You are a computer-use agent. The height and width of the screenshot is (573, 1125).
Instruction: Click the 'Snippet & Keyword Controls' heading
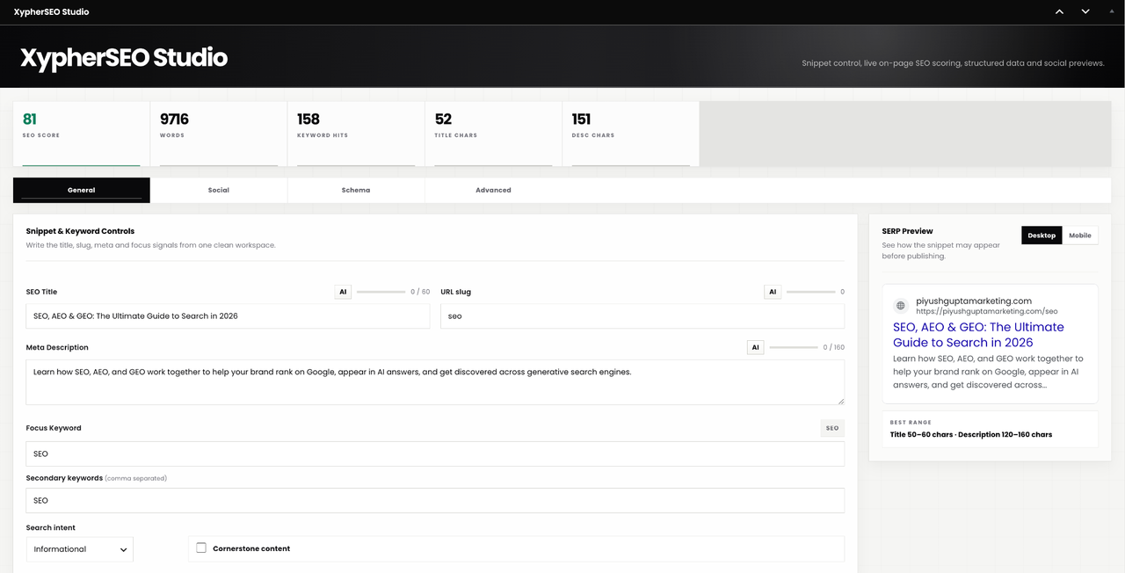pyautogui.click(x=80, y=231)
